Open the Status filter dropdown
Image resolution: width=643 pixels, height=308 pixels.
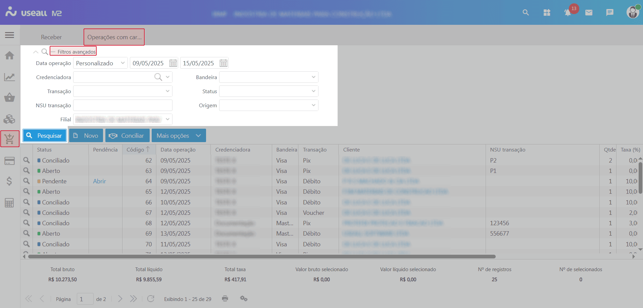(x=313, y=91)
